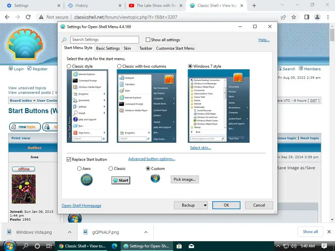Screen dimensions: 335x251
Task: Open the browser side panel icon
Action: pyautogui.click(x=307, y=17)
